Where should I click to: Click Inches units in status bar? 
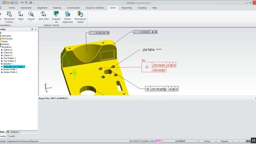(x=207, y=141)
